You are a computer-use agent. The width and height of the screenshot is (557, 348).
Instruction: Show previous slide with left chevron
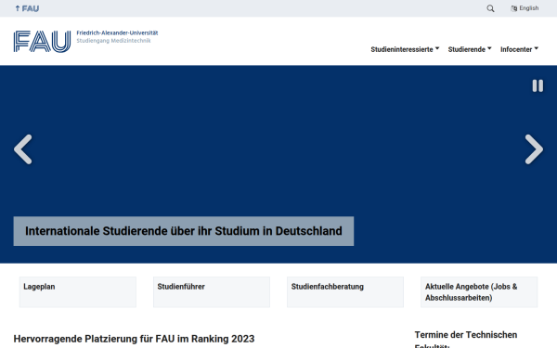point(23,149)
